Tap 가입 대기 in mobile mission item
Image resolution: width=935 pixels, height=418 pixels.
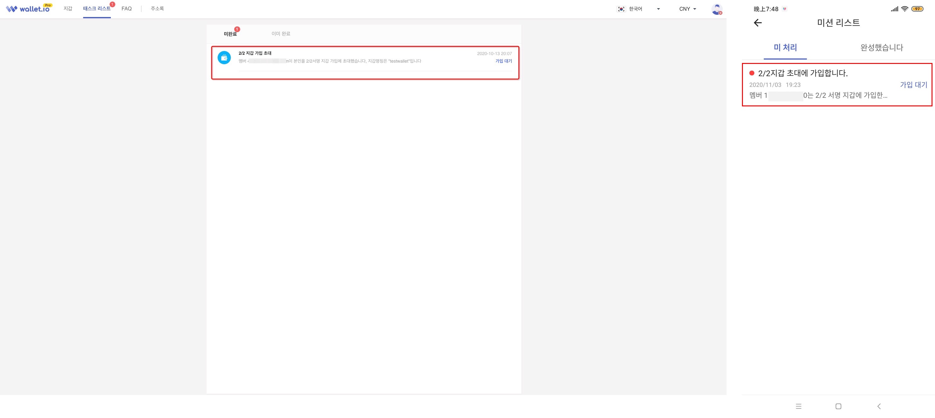913,85
